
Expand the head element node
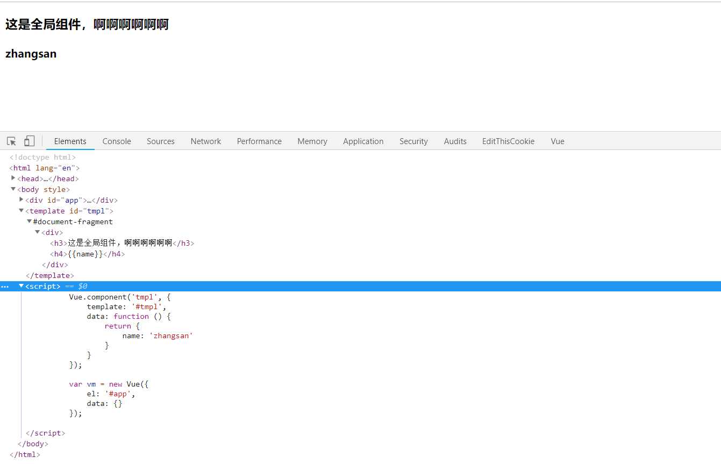tap(13, 178)
